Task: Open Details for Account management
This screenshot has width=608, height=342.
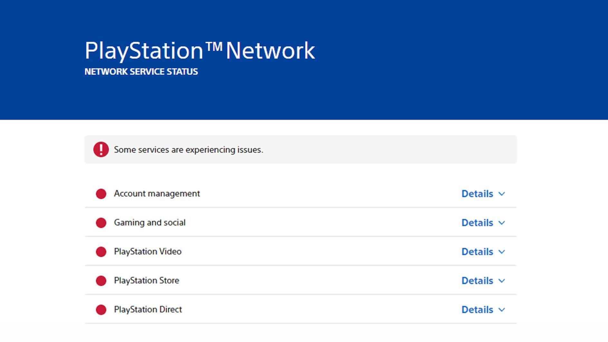Action: coord(477,194)
